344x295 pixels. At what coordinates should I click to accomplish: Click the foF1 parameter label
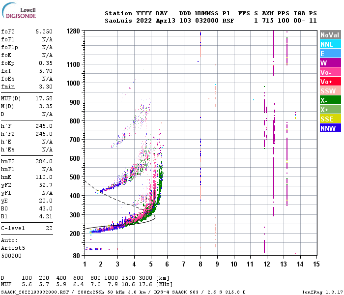point(8,39)
